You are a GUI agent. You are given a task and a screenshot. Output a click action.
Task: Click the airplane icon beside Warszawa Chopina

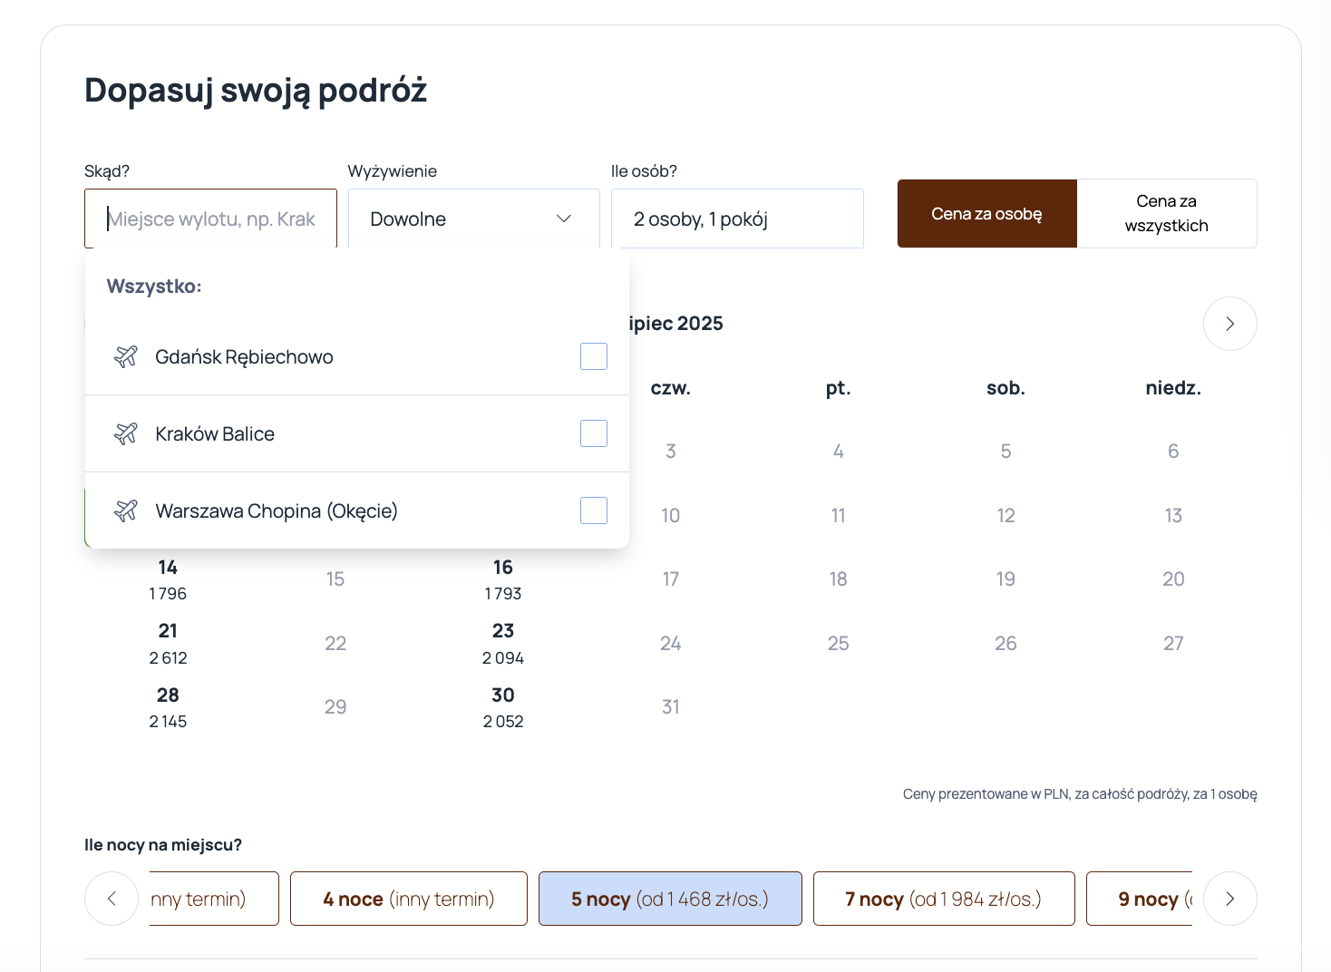coord(126,510)
